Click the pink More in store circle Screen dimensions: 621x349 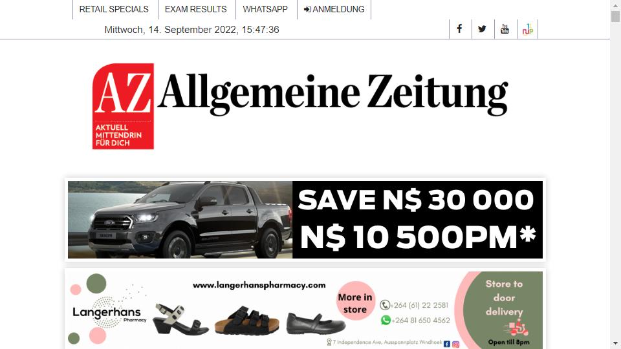(x=355, y=301)
